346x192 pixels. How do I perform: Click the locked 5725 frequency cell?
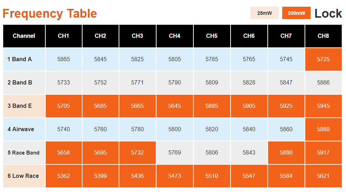click(323, 59)
